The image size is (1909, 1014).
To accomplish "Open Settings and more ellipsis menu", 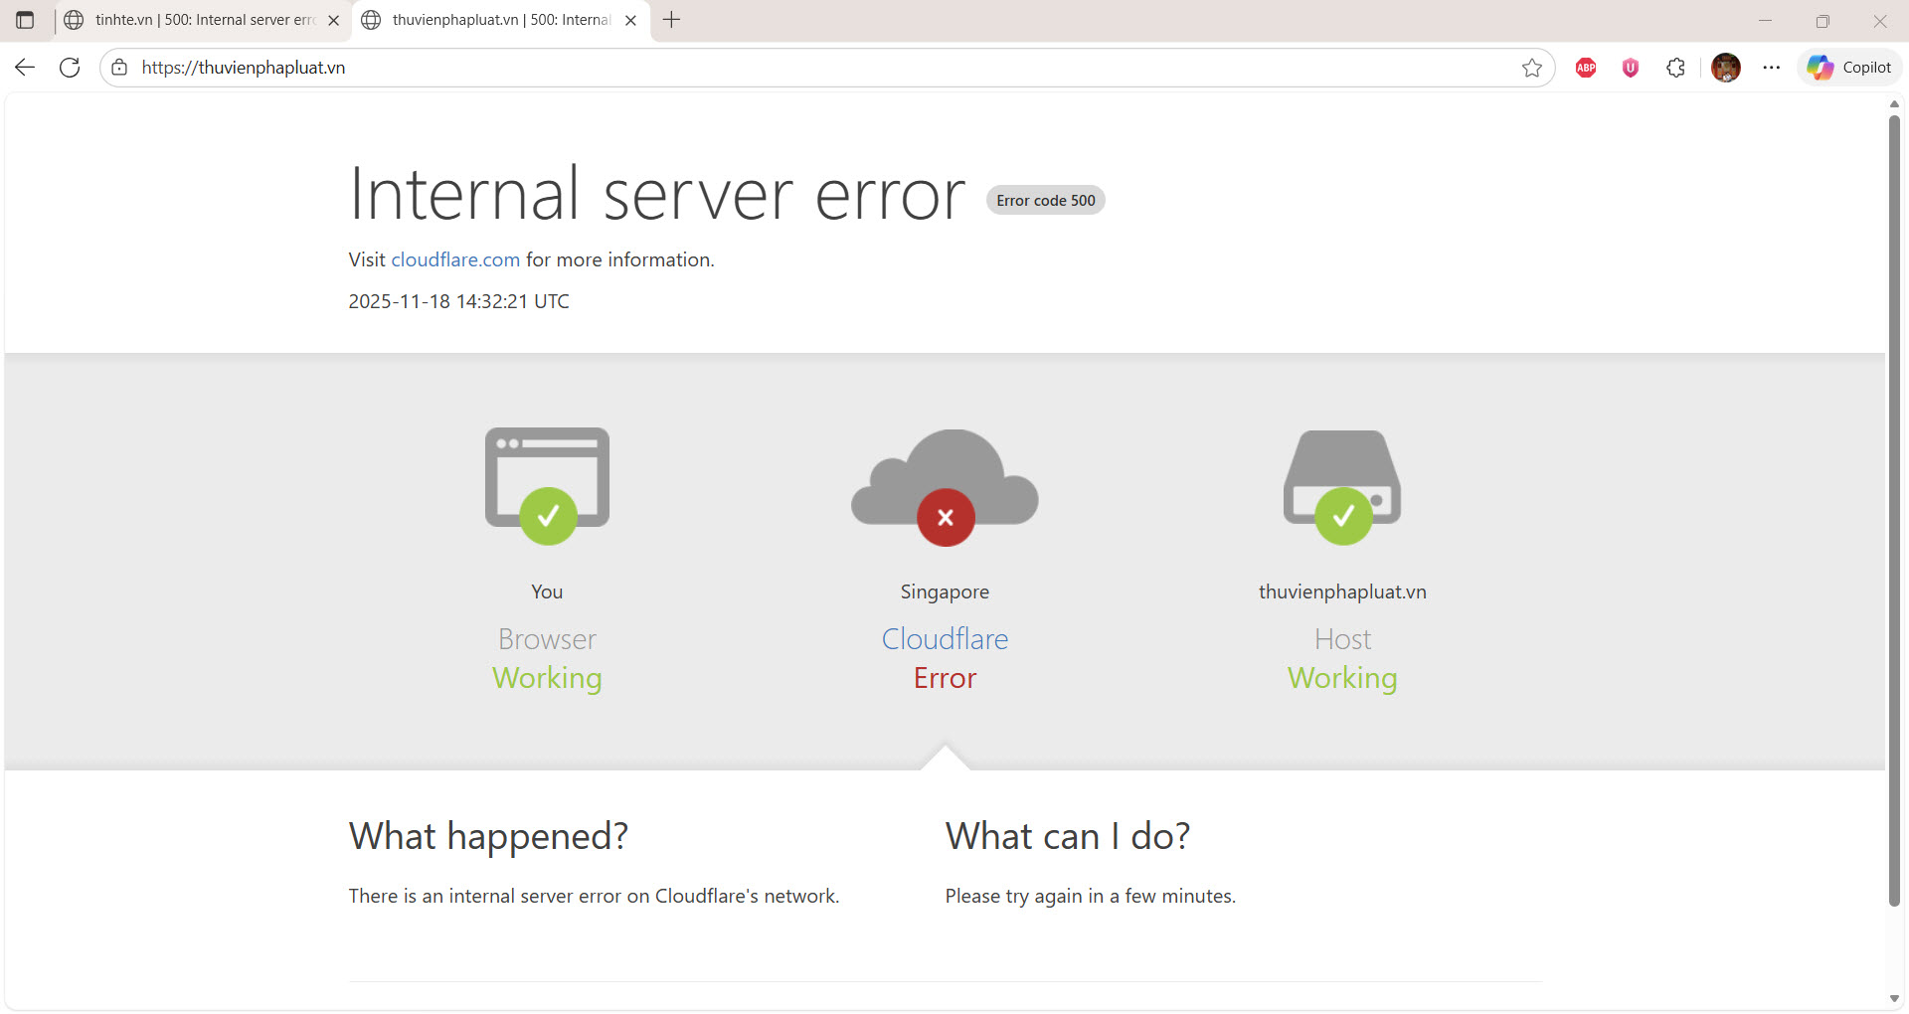I will click(x=1772, y=68).
